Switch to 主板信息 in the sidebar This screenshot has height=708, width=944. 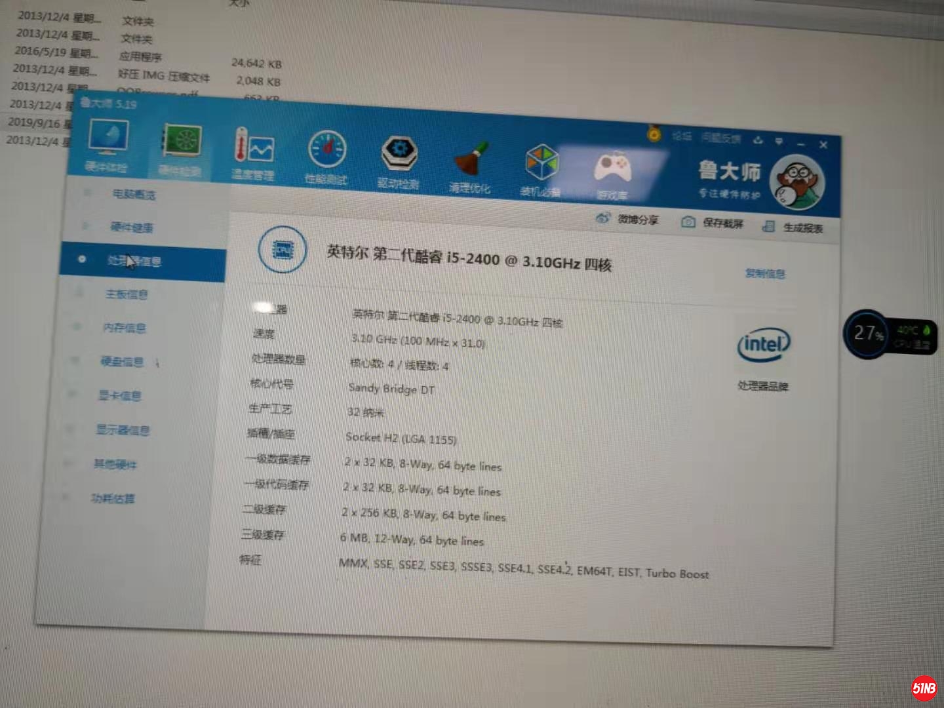[127, 294]
